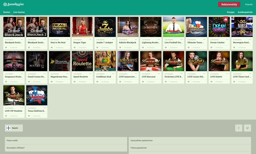Mark LIVE VIP Roulette as favorite

click(x=6, y=116)
